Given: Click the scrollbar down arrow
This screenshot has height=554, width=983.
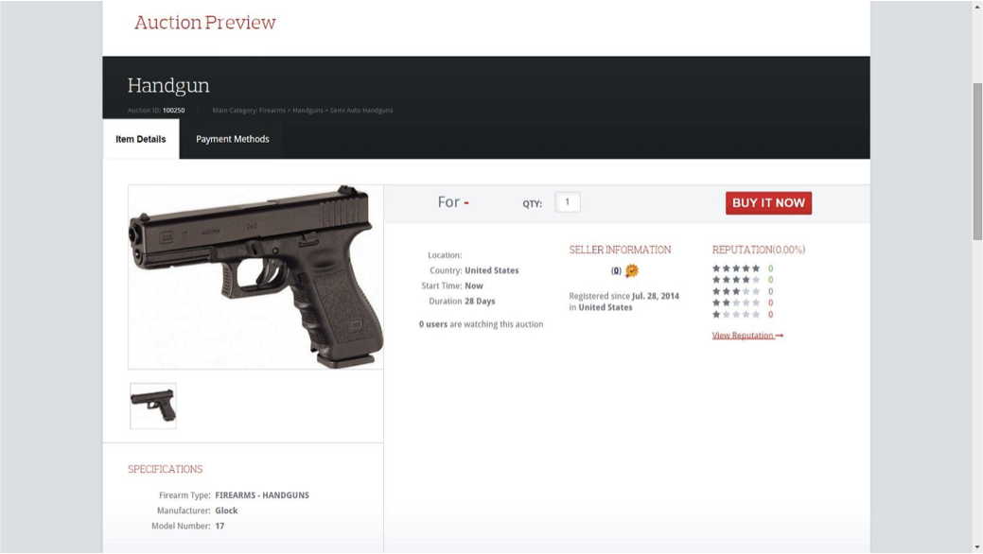Looking at the screenshot, I should tap(977, 547).
